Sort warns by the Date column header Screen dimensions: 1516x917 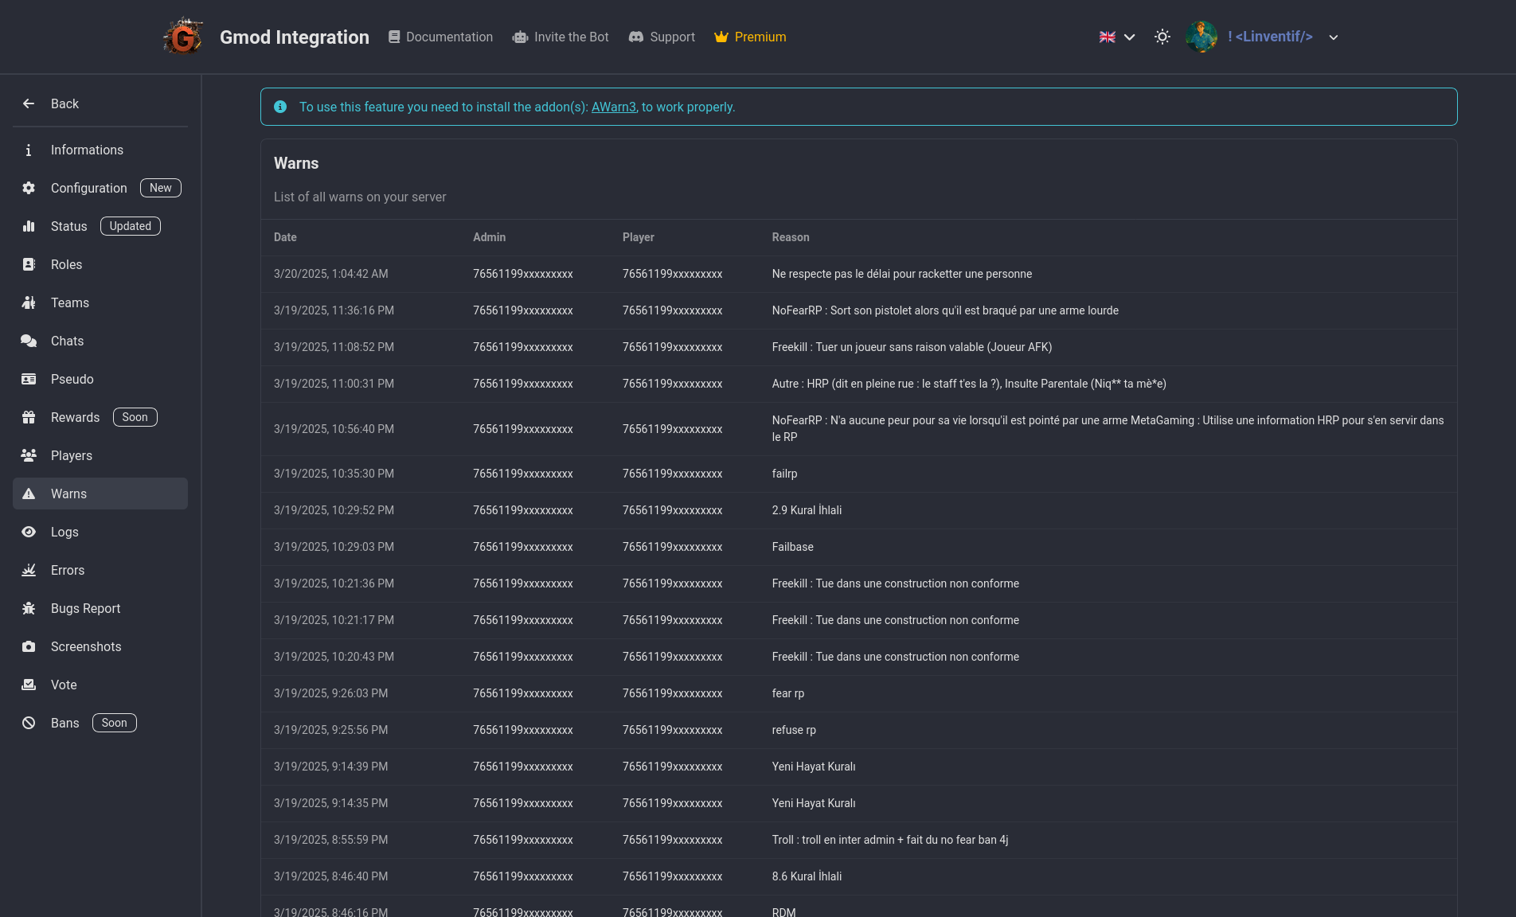(x=285, y=237)
